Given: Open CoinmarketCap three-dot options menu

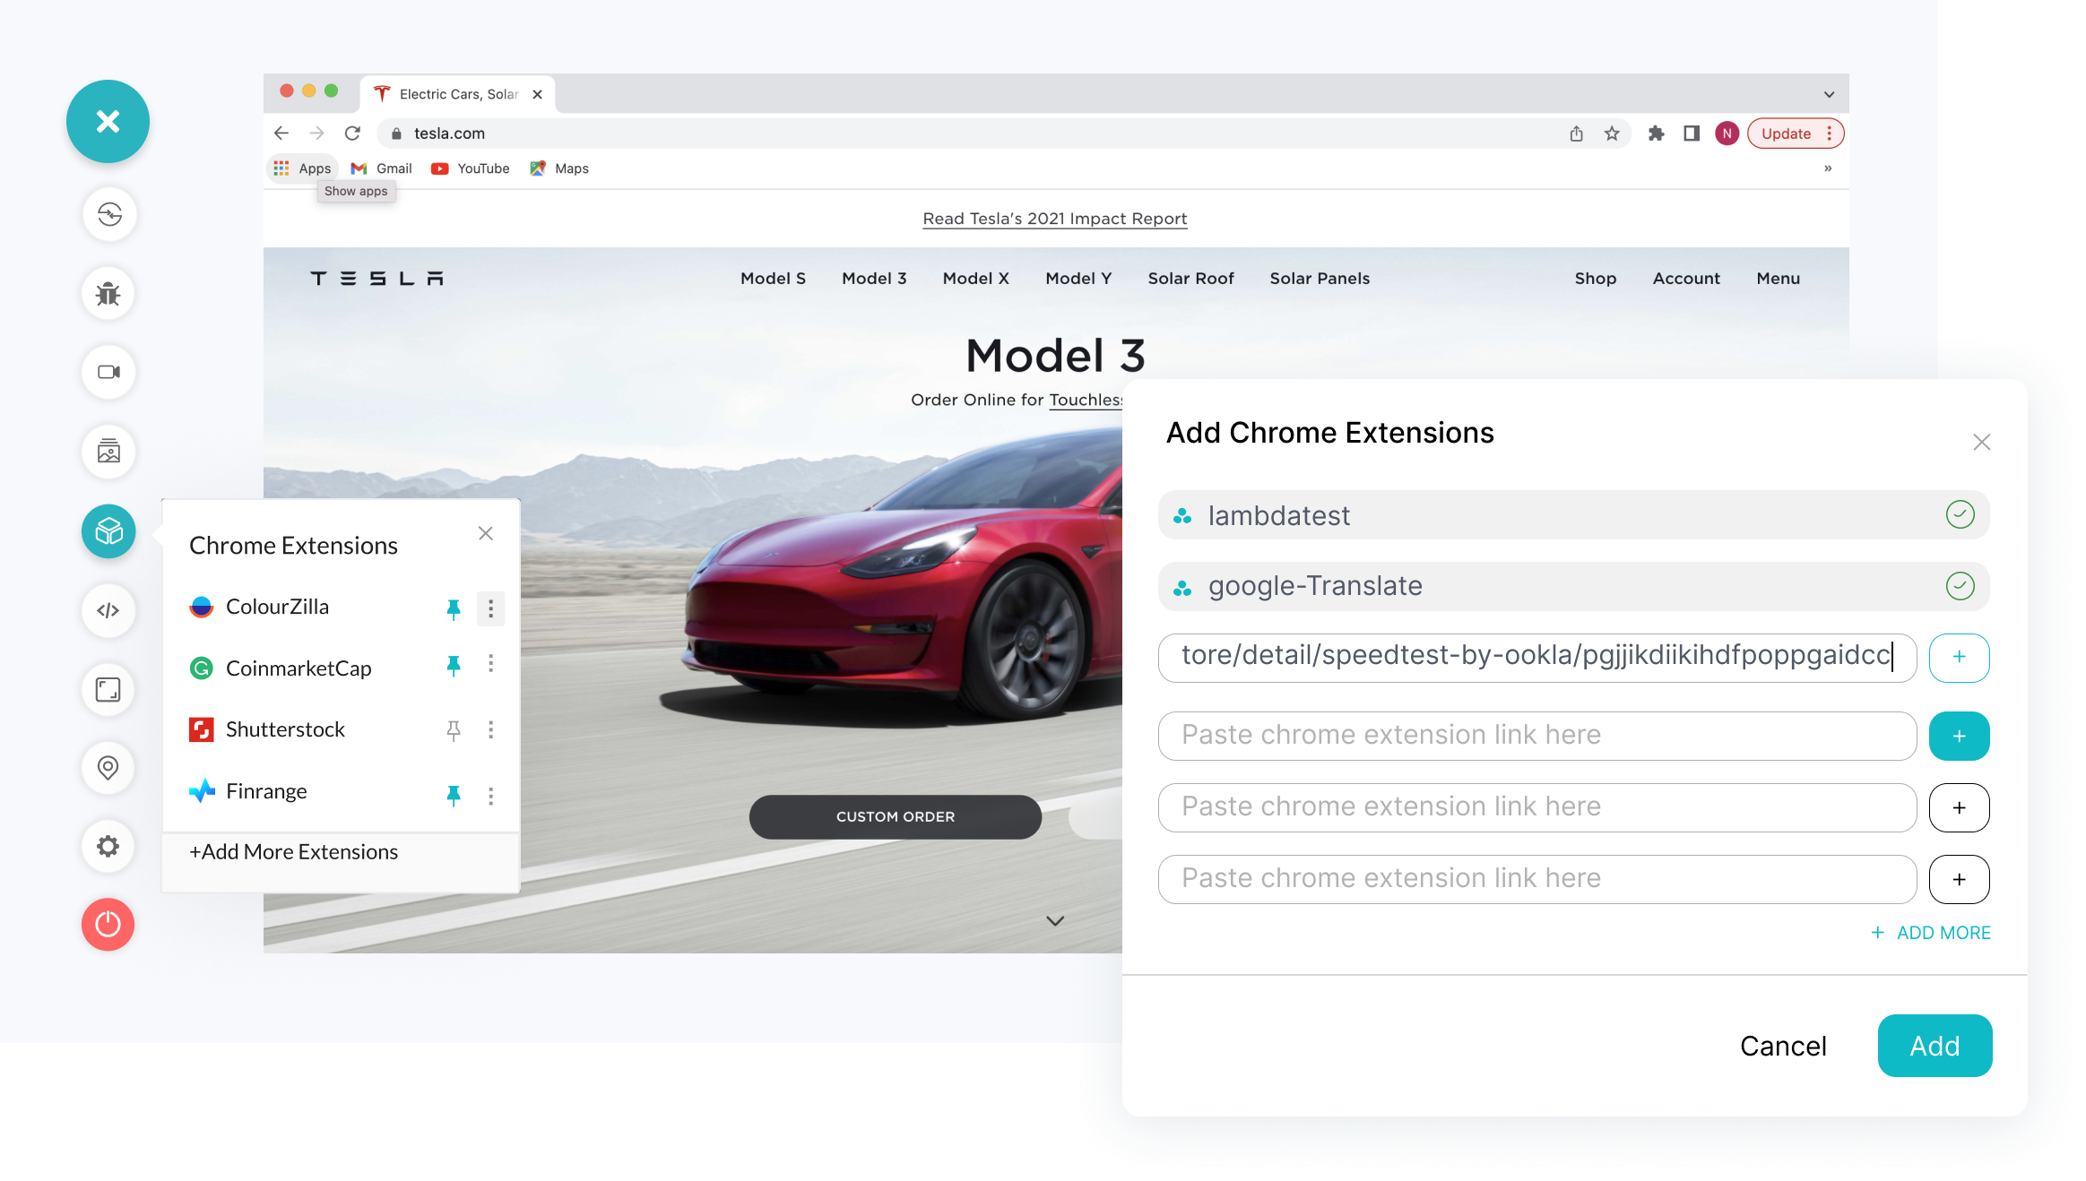Looking at the screenshot, I should (490, 664).
